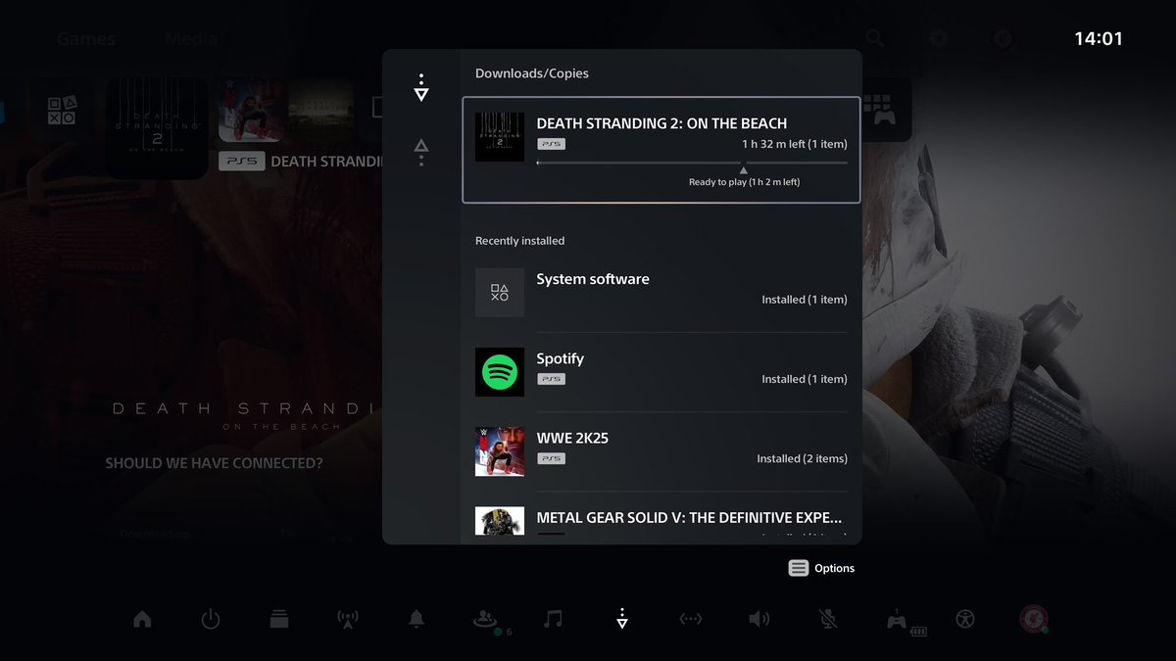Open the Accessibility icon
1176x661 pixels.
point(965,619)
